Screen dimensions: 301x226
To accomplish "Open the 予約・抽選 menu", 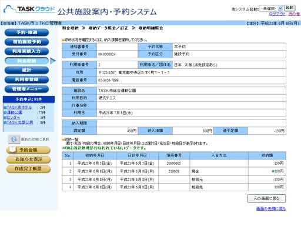I will click(26, 32).
